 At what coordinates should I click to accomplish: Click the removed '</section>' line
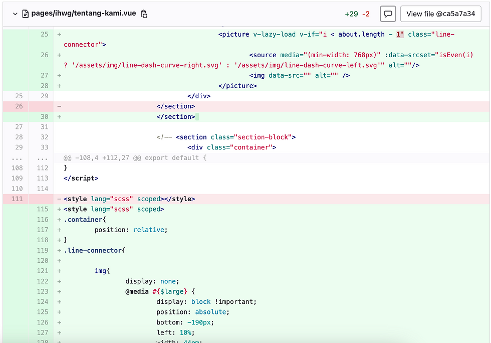tap(176, 106)
